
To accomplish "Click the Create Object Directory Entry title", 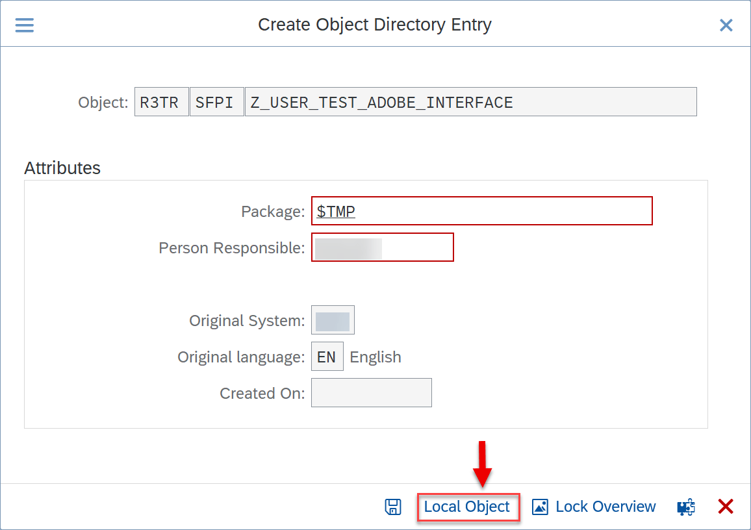I will pos(375,25).
